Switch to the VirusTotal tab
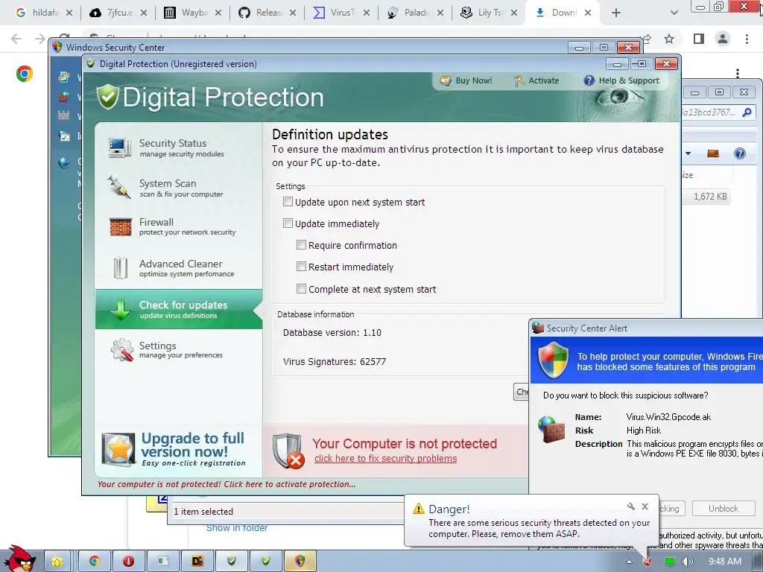The width and height of the screenshot is (763, 572). point(341,13)
